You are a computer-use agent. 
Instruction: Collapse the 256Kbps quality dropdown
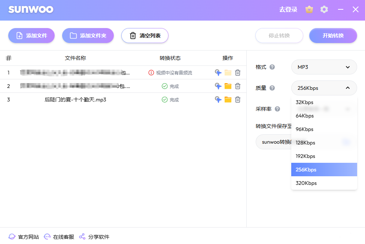click(x=324, y=88)
